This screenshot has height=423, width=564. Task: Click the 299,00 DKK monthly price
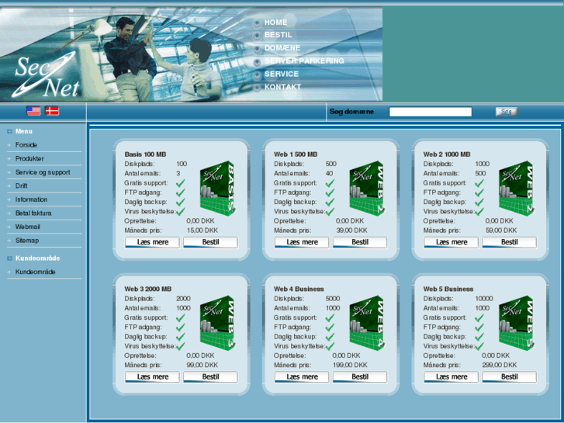(x=500, y=365)
